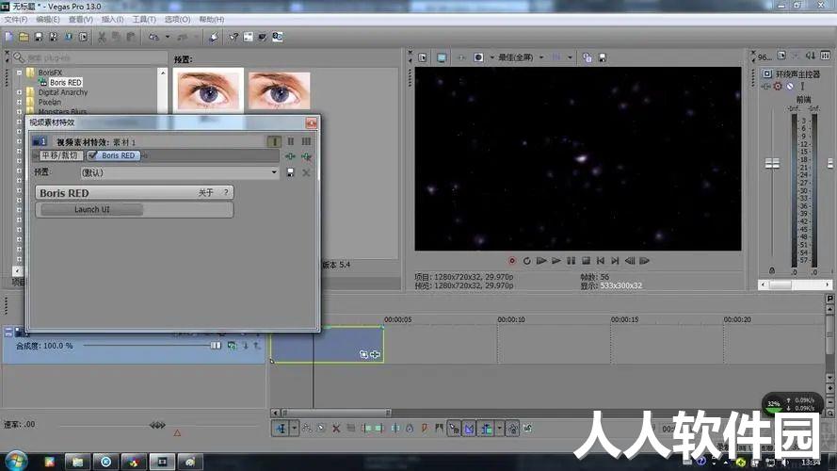Open the 预置 preset dropdown

click(x=274, y=172)
